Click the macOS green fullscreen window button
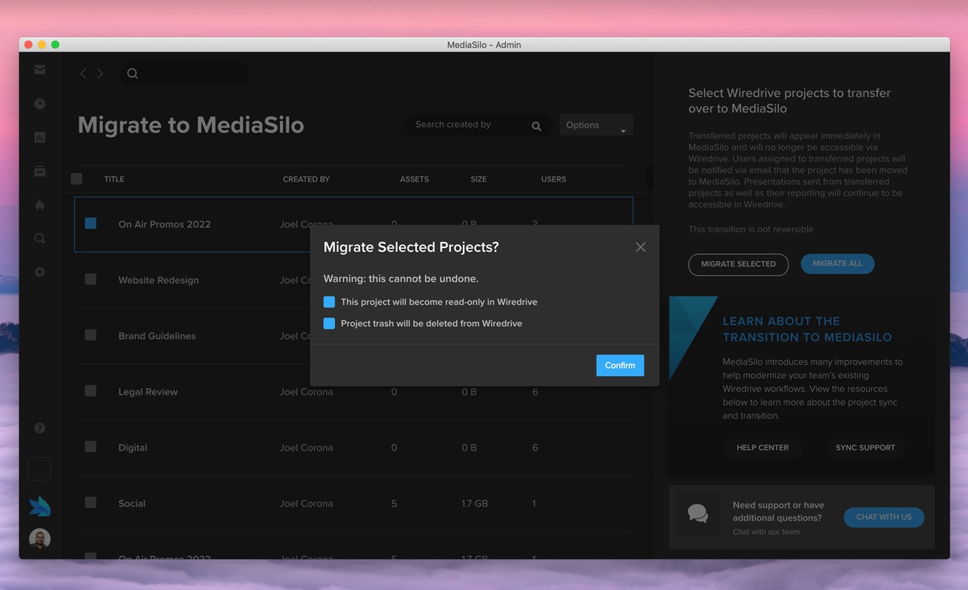 coord(55,45)
